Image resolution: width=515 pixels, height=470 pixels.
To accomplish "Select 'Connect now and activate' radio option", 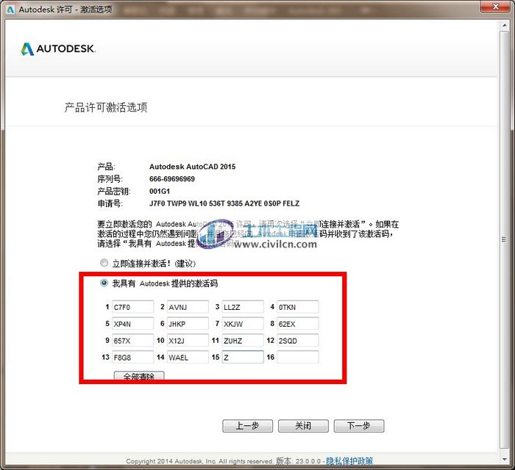I will (x=104, y=263).
